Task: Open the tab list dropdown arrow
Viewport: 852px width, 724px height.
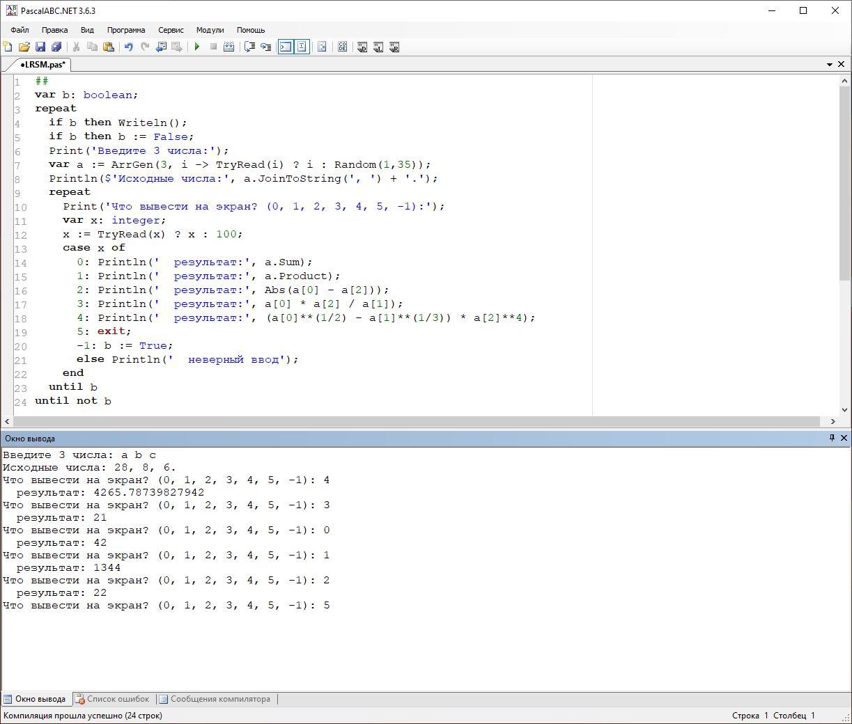Action: 829,64
